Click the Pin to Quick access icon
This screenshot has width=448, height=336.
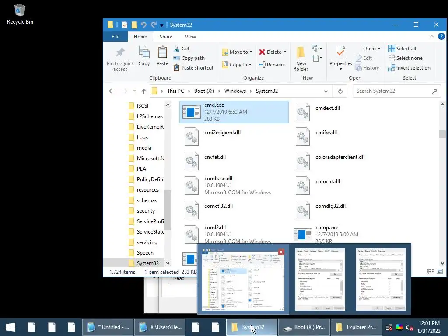(x=120, y=52)
